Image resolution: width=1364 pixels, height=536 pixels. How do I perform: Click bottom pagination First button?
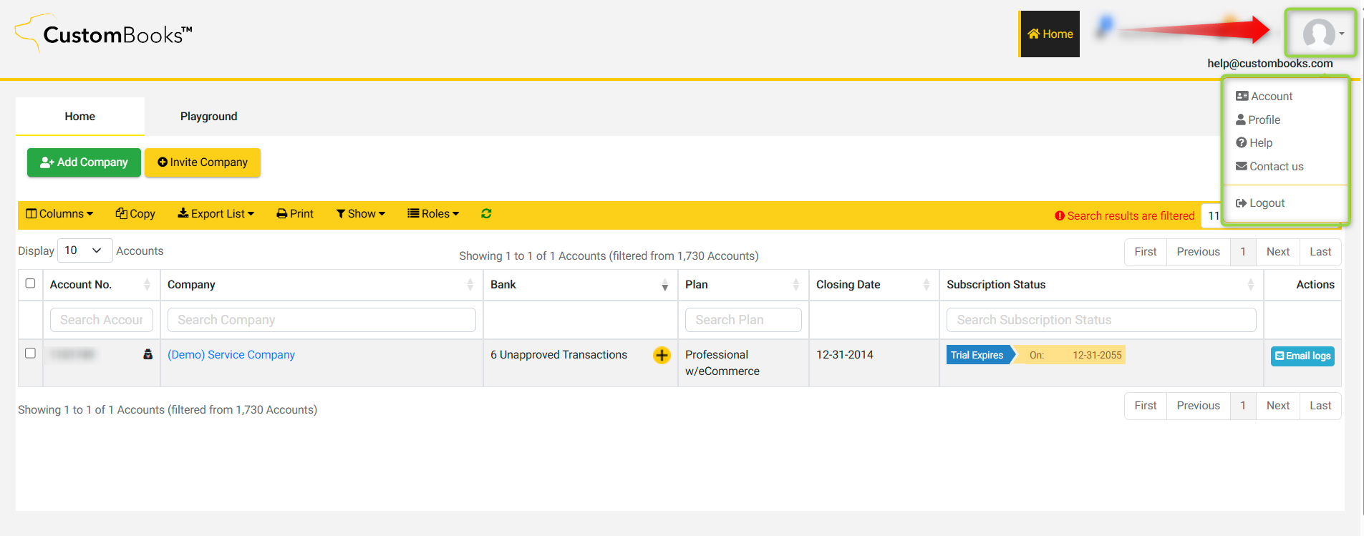(x=1145, y=405)
